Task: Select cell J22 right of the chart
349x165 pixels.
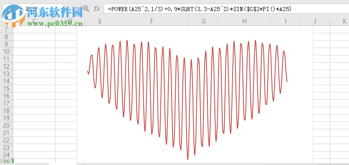Action: click(321, 140)
